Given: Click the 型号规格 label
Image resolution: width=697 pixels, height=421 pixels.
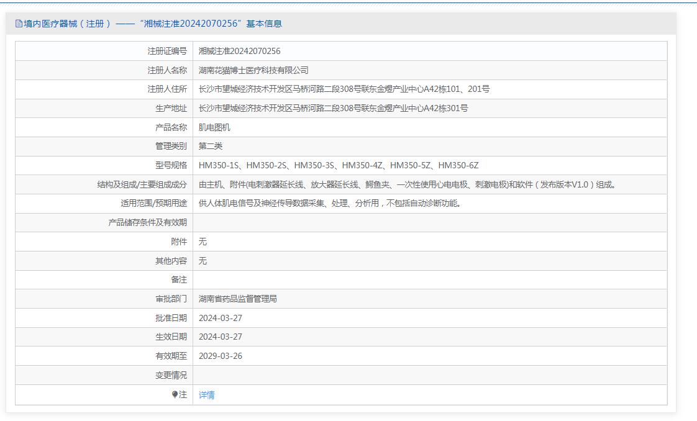Looking at the screenshot, I should pos(171,165).
